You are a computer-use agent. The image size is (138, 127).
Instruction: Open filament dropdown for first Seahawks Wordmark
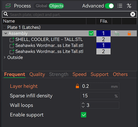pyautogui.click(x=103, y=45)
